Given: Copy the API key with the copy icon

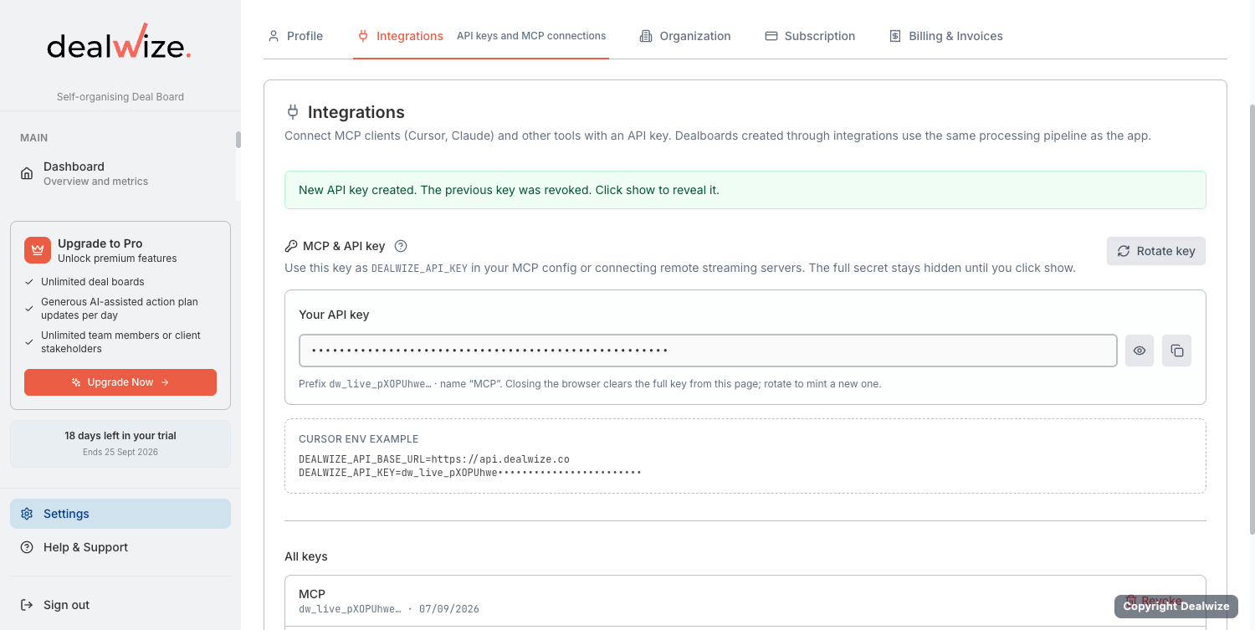Looking at the screenshot, I should tap(1176, 351).
